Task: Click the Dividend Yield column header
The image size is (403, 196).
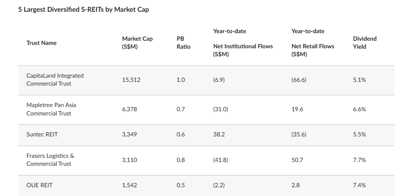Action: pos(364,43)
